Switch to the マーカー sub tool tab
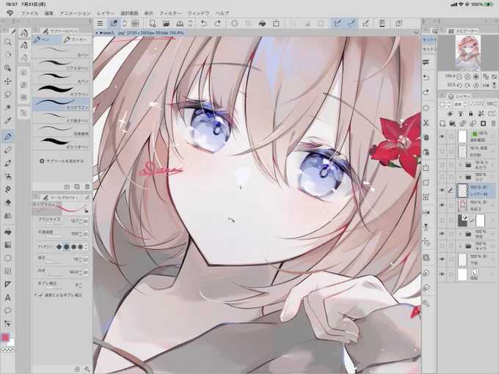This screenshot has height=374, width=499. (x=76, y=40)
